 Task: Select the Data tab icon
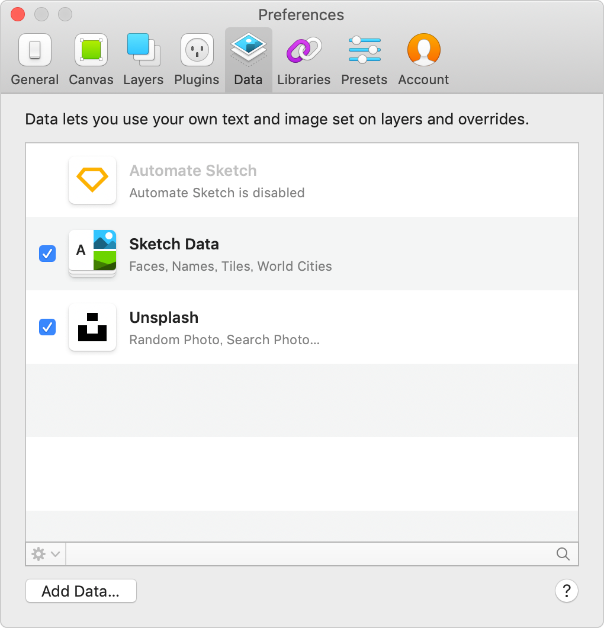pos(248,49)
